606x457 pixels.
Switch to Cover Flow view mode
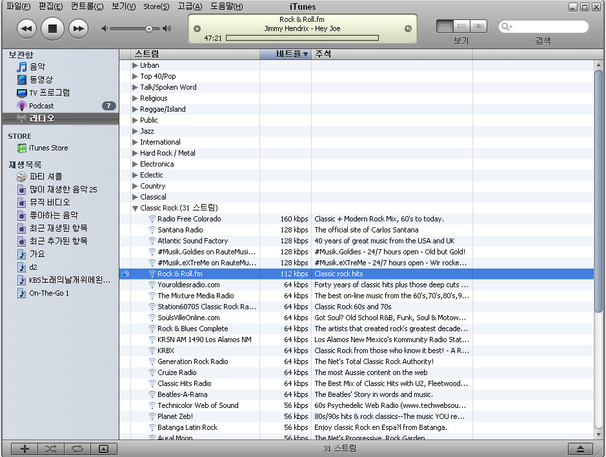478,26
